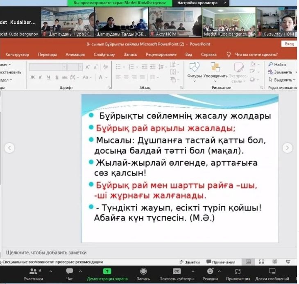Open the Zoom Chat panel
This screenshot has height=284, width=299.
coord(70,274)
